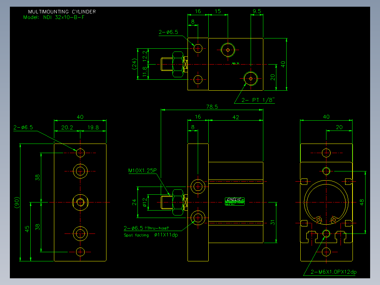The width and height of the screenshot is (380, 285).
Task: Click the CHELIC nameplate on cylinder body
Action: [x=235, y=201]
